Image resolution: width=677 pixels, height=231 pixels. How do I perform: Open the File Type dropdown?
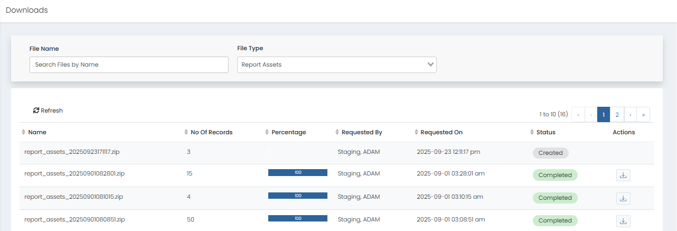click(x=336, y=64)
